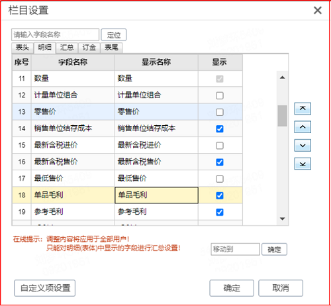
Task: Select field name cell 参考毛利
Action: click(73, 212)
